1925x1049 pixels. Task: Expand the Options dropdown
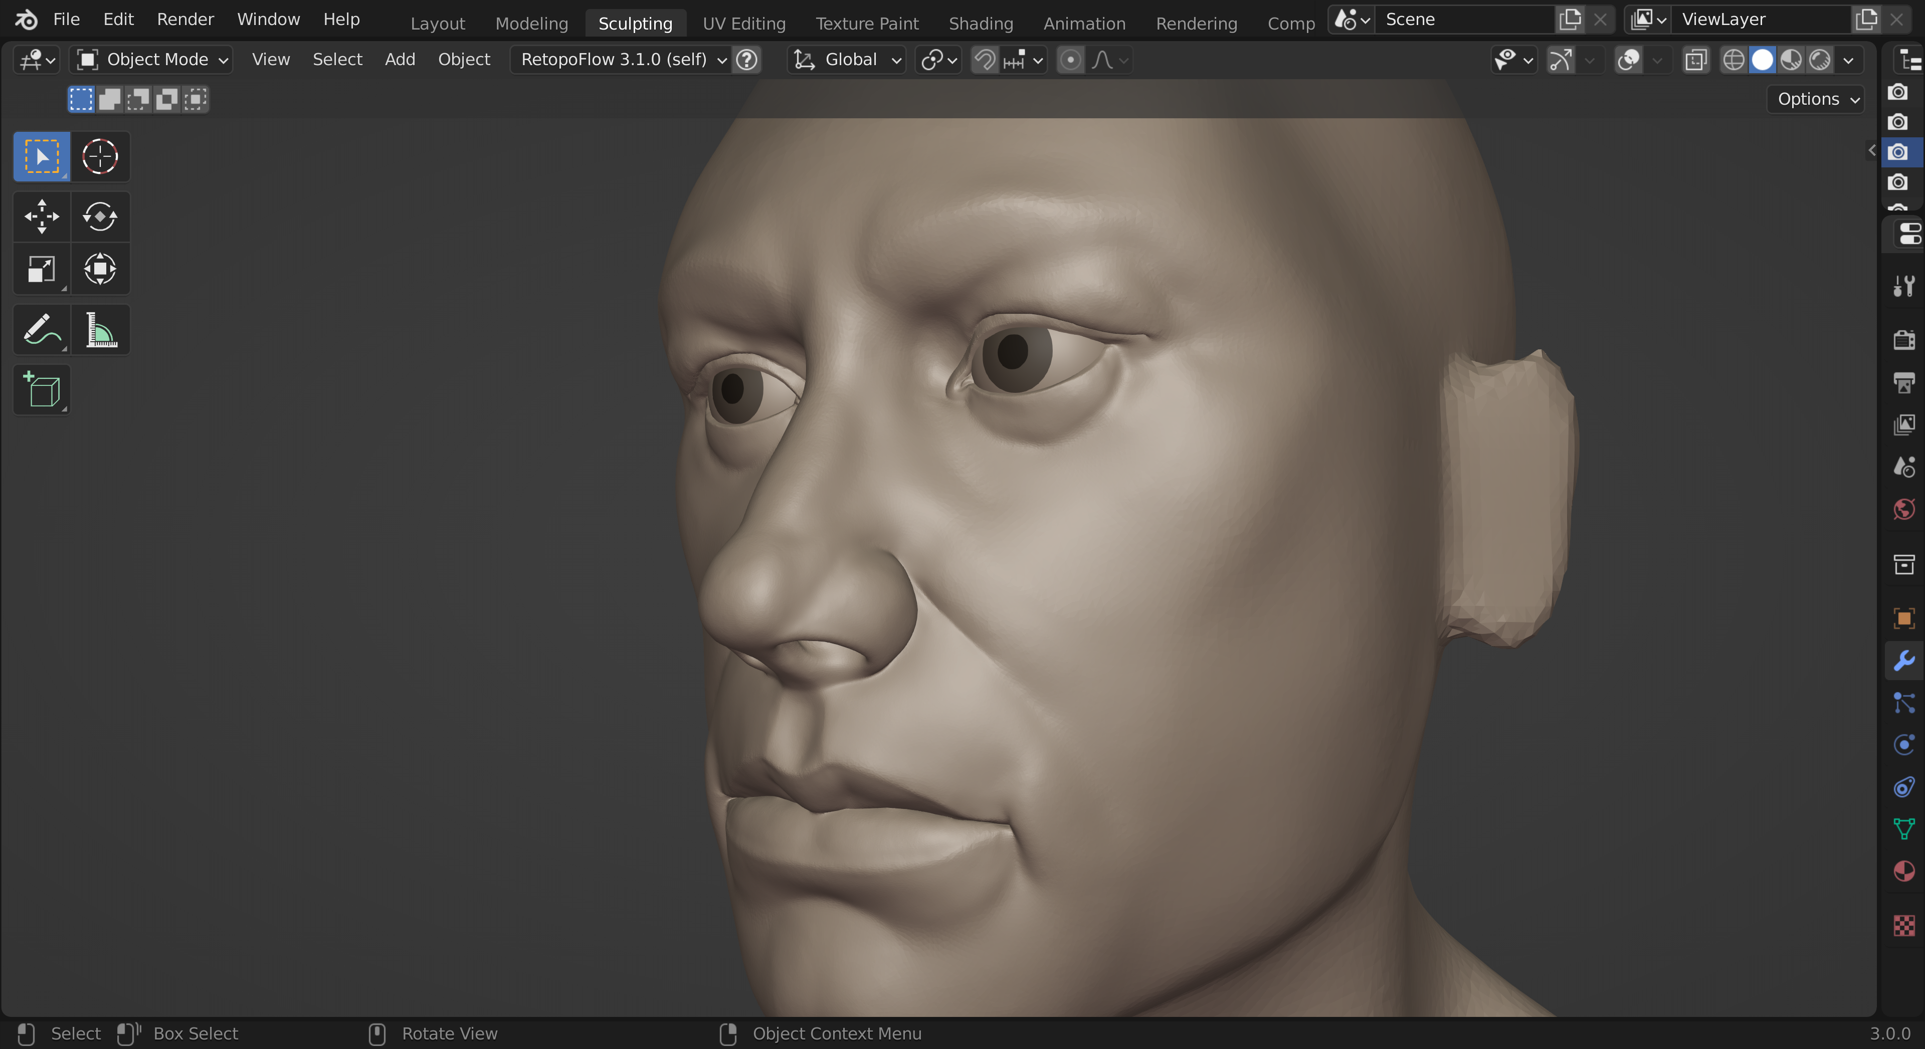(1816, 99)
